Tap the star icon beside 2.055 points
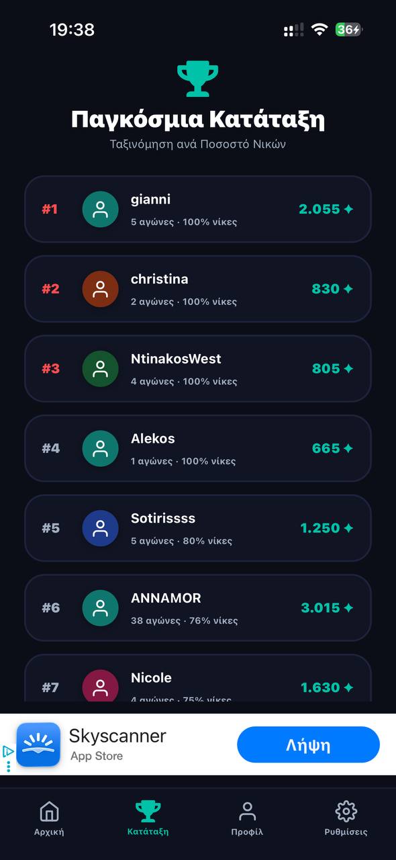The height and width of the screenshot is (860, 396). [348, 209]
